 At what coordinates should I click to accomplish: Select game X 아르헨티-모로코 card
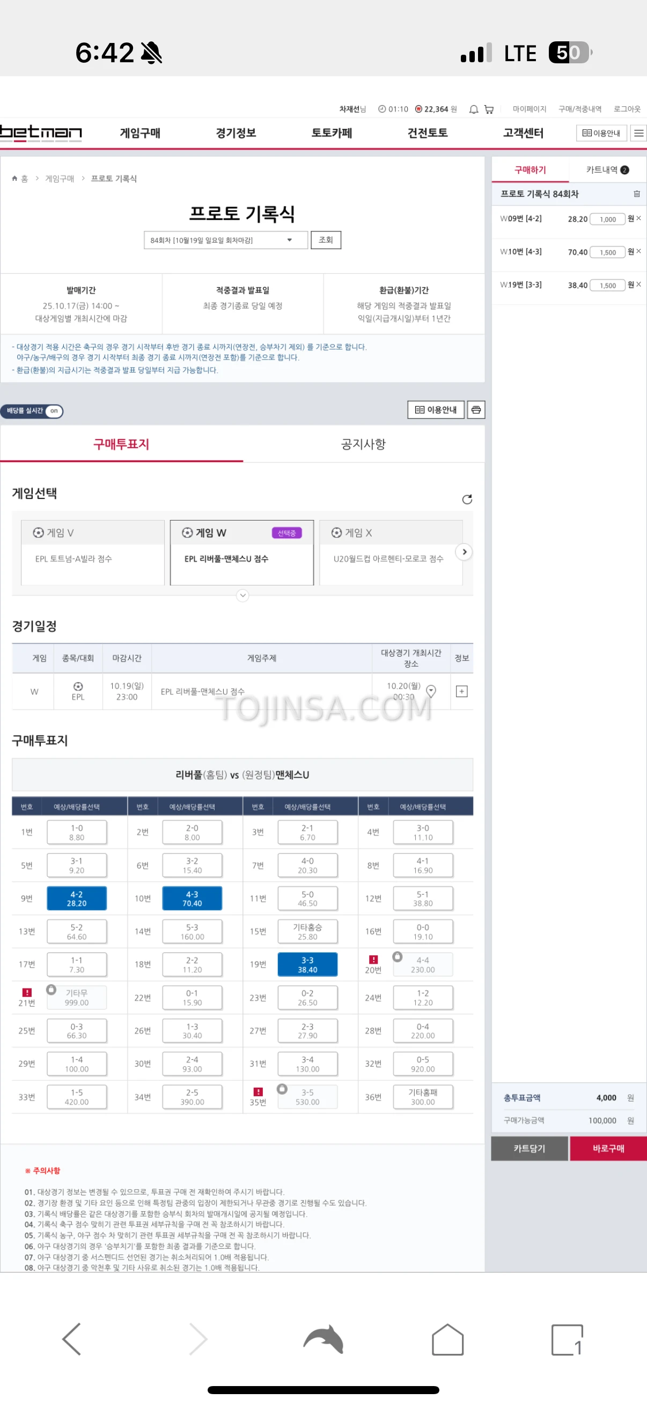391,552
